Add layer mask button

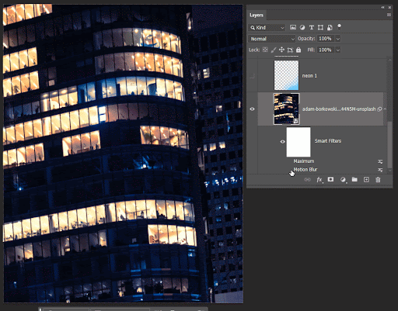[x=330, y=179]
